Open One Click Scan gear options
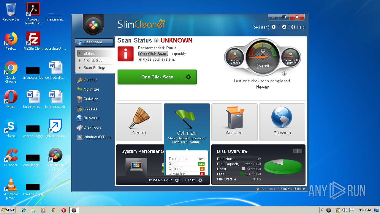Screen dimensions: 380x214 (x=188, y=77)
